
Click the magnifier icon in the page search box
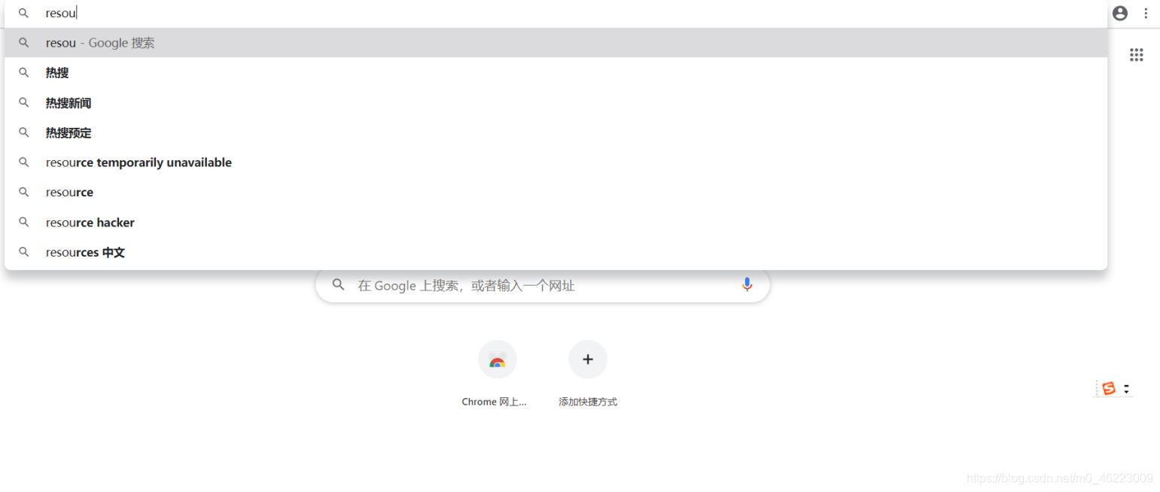[x=339, y=285]
